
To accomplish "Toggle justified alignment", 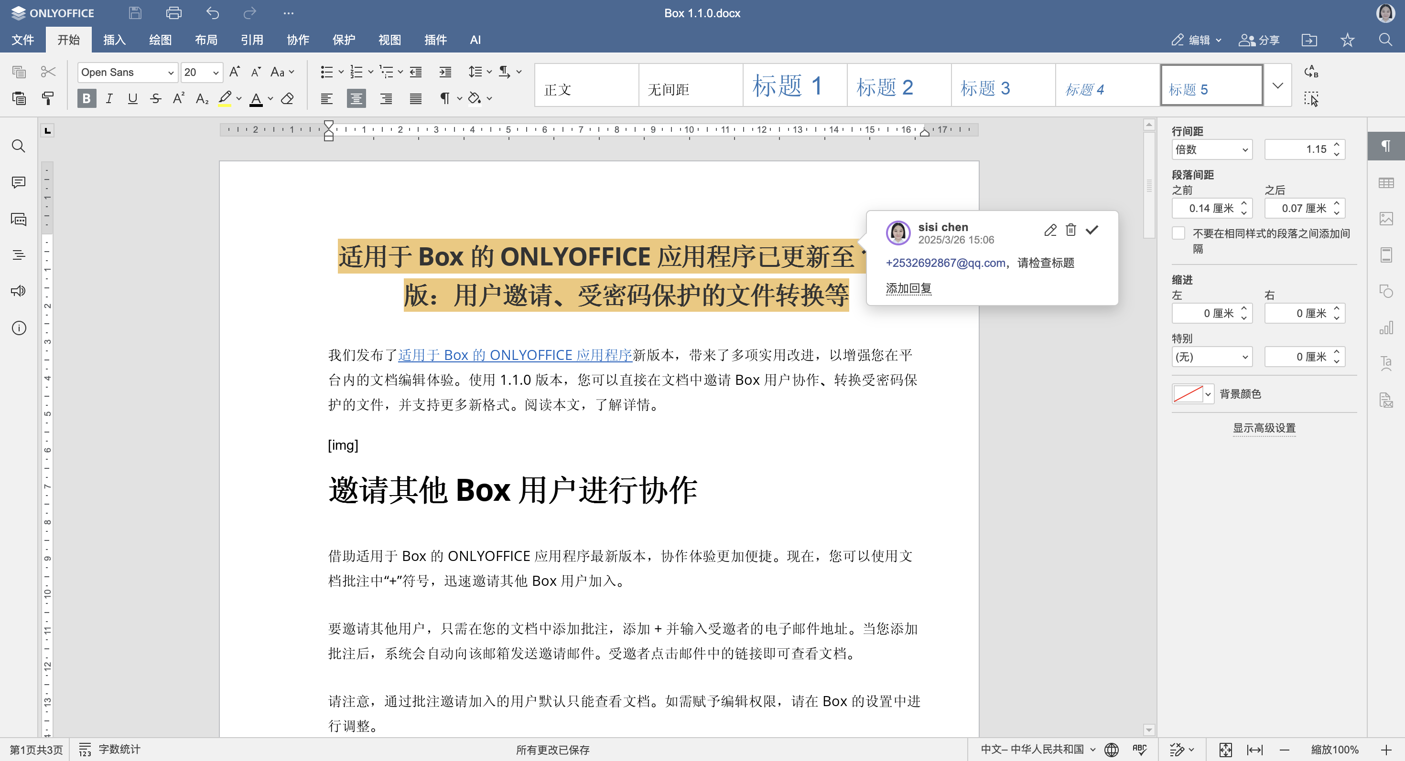I will click(x=416, y=99).
